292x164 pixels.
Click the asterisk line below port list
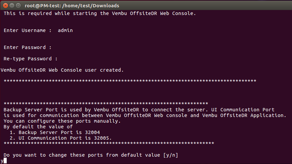pos(109,143)
